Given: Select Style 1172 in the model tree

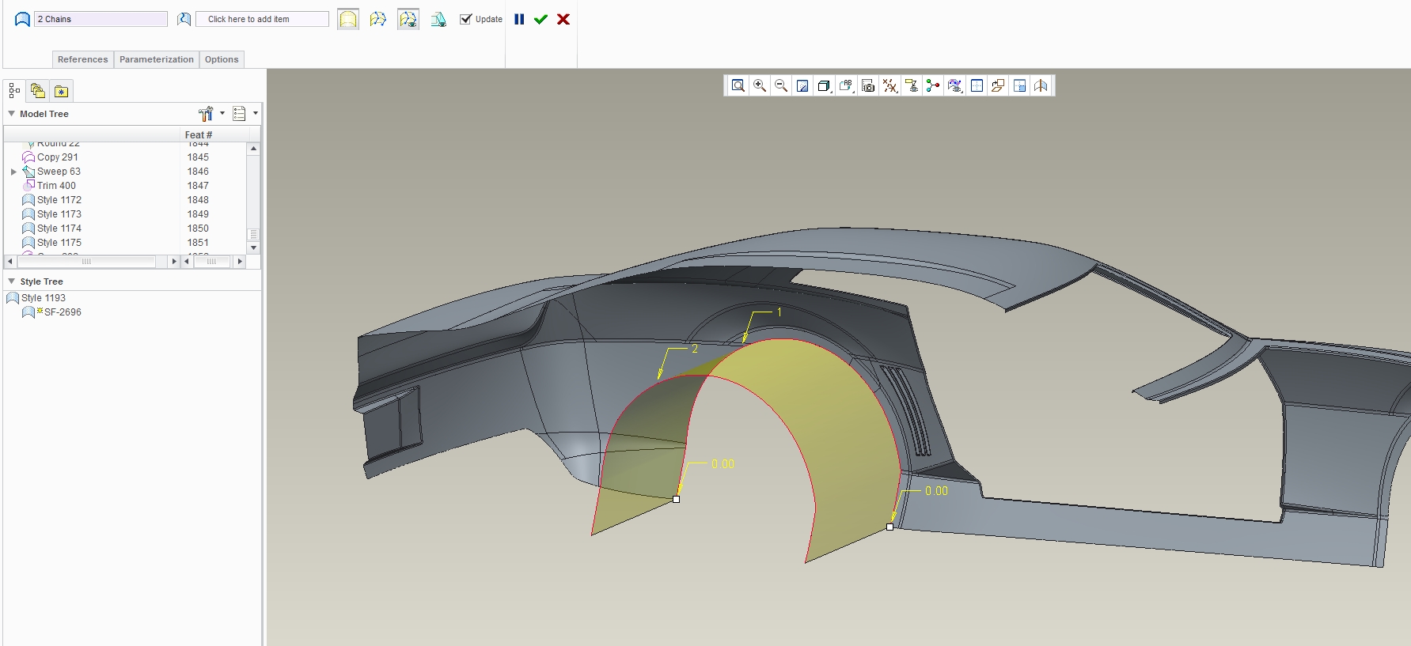Looking at the screenshot, I should coord(59,200).
